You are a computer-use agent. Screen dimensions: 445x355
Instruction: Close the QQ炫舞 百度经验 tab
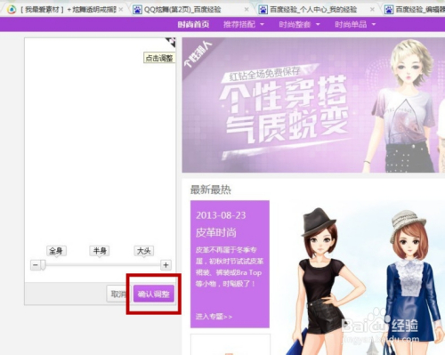247,10
